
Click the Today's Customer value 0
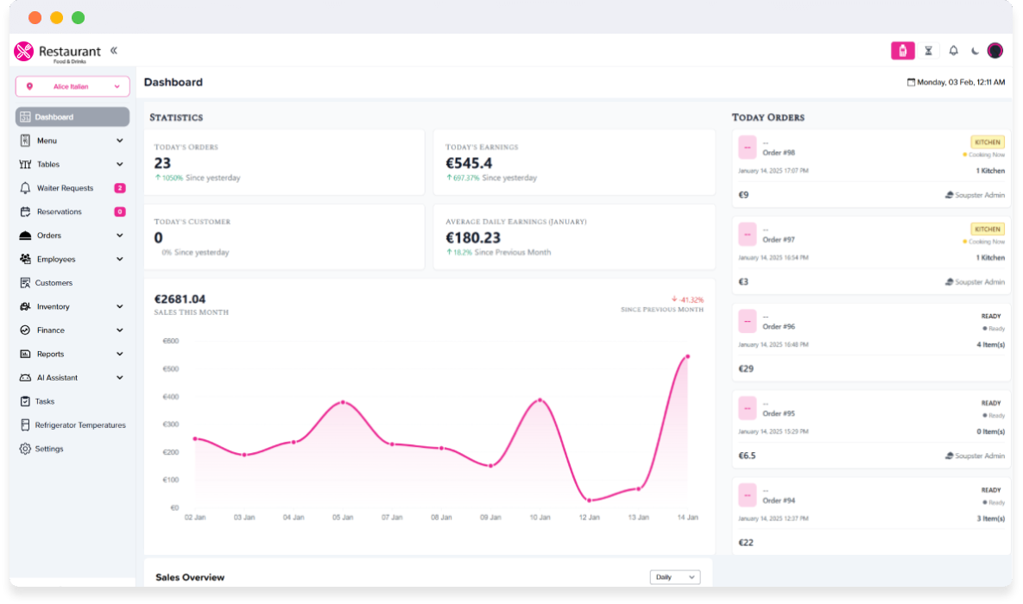(x=159, y=238)
